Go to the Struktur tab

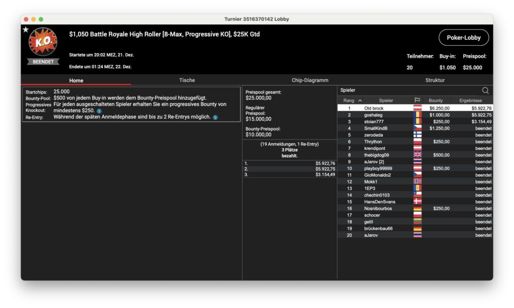[435, 80]
